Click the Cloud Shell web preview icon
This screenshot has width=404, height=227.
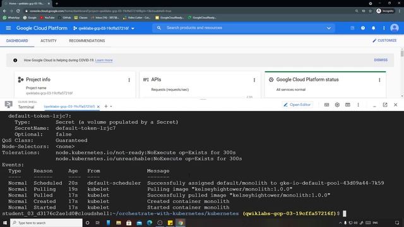coord(348,105)
